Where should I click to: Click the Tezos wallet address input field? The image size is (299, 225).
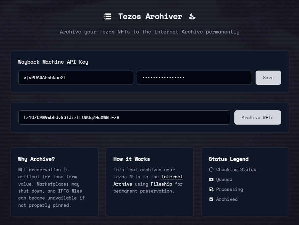click(124, 117)
